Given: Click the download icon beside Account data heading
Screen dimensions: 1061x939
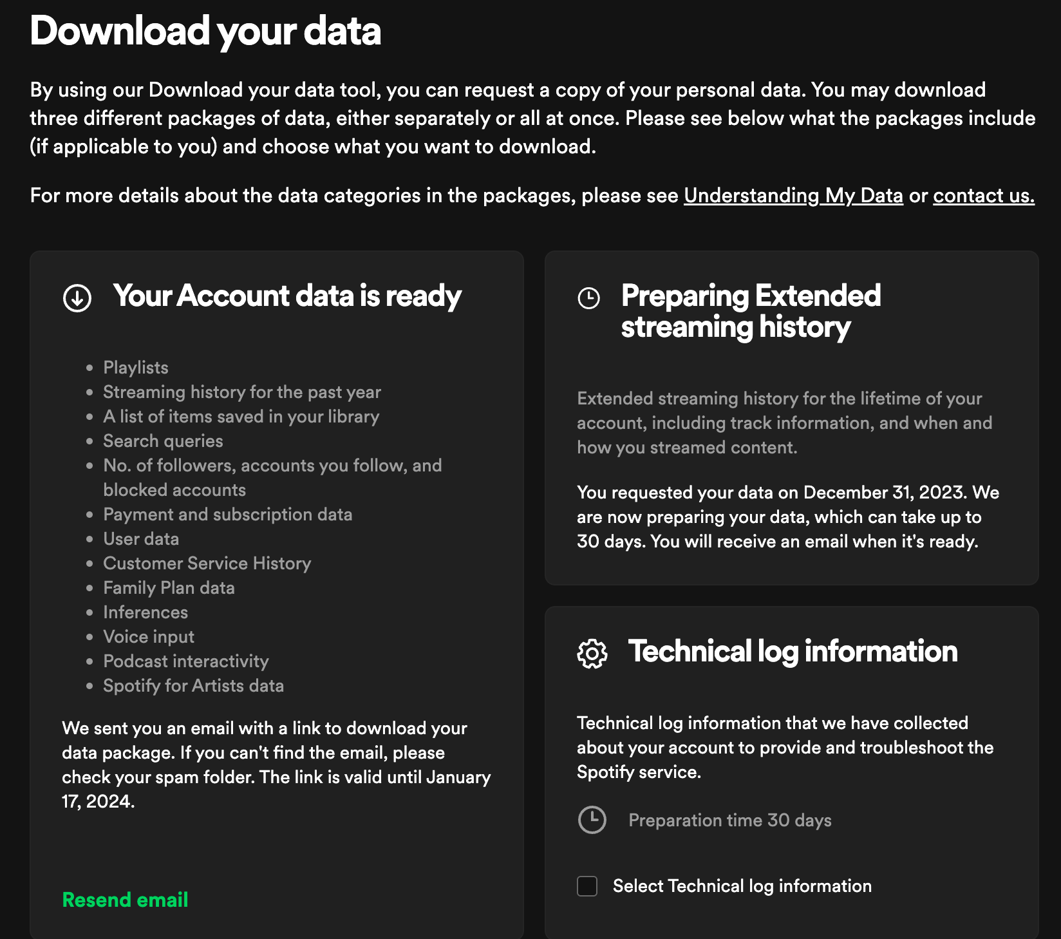Looking at the screenshot, I should point(77,298).
